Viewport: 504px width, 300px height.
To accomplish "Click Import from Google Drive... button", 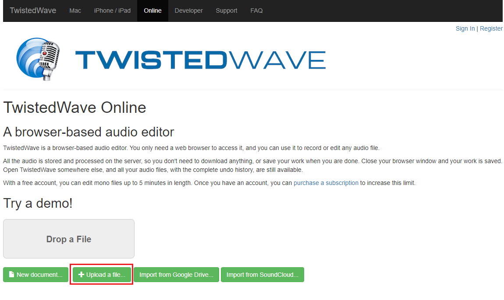I will click(x=177, y=275).
